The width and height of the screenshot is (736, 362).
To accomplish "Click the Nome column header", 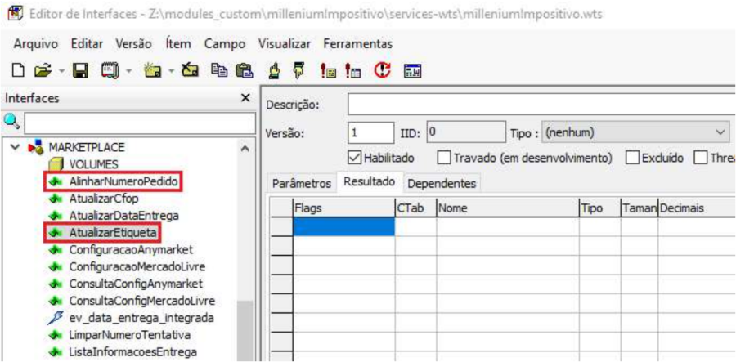I will pyautogui.click(x=508, y=208).
